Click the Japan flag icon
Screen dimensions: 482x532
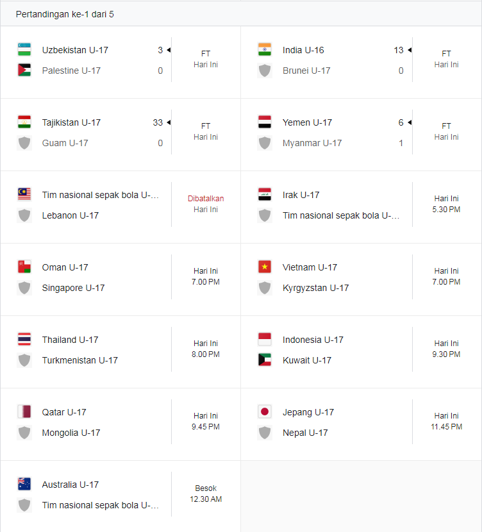pos(265,412)
